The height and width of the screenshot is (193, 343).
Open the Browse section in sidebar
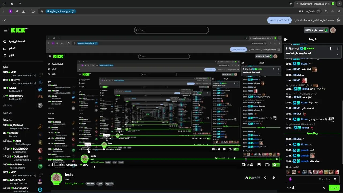point(9,49)
